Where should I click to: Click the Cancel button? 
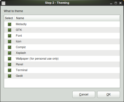(84, 94)
